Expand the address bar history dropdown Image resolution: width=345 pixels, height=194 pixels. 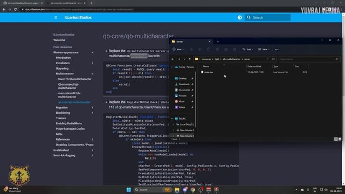pos(267,59)
